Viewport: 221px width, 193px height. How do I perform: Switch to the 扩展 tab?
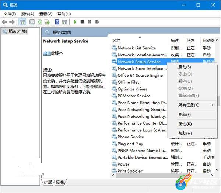click(x=48, y=182)
